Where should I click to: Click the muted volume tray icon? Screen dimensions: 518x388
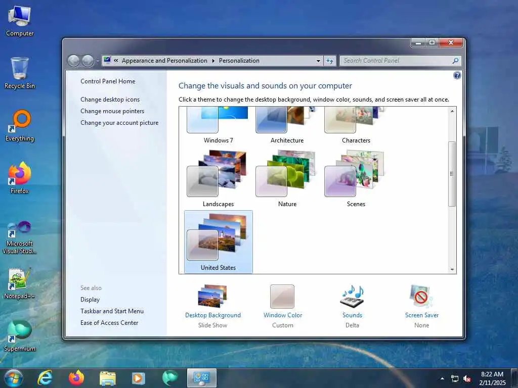point(467,379)
